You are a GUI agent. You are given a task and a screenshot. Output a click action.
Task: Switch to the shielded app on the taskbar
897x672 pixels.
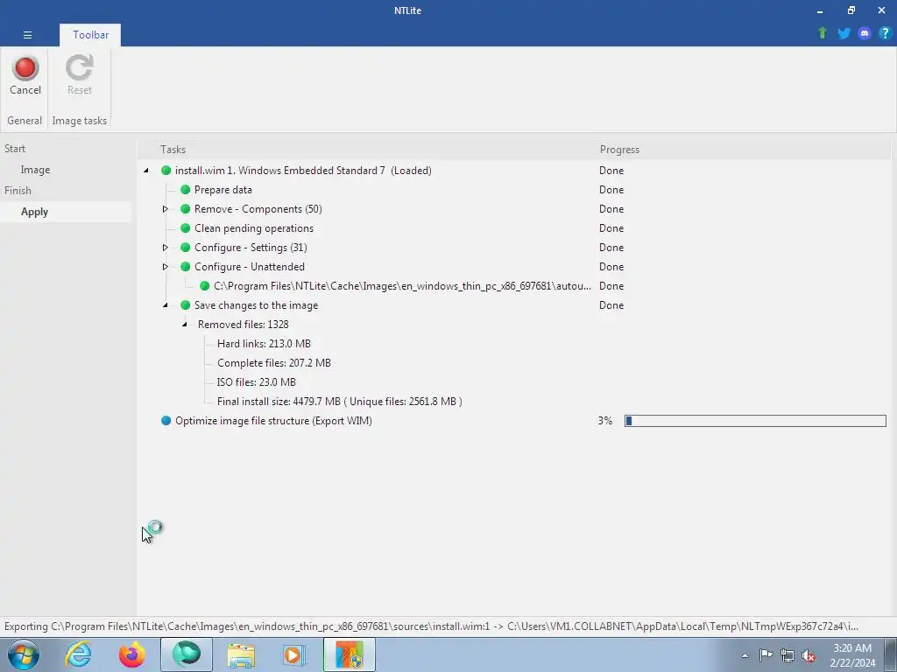[350, 654]
